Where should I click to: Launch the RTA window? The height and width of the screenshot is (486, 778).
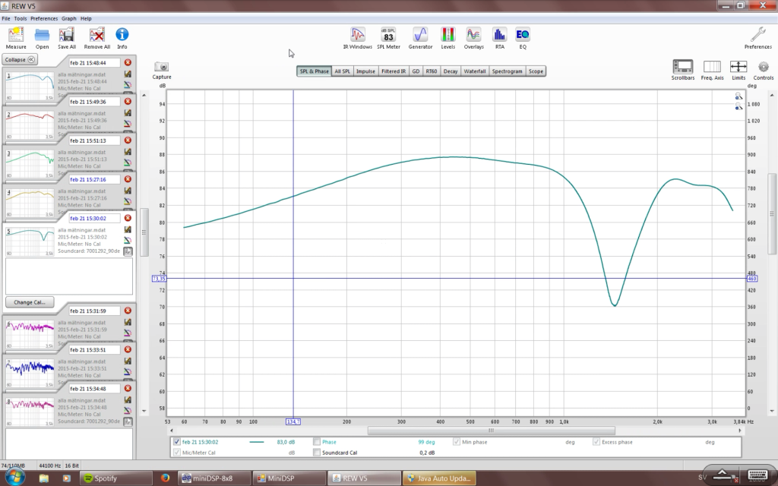[x=499, y=38]
